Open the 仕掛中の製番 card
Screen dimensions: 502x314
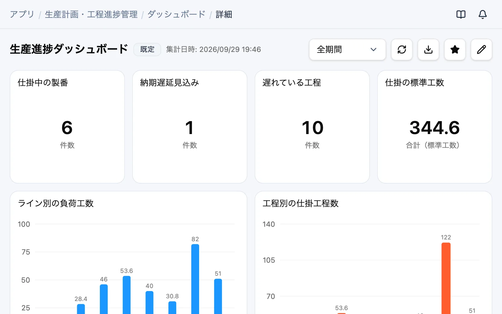(67, 127)
